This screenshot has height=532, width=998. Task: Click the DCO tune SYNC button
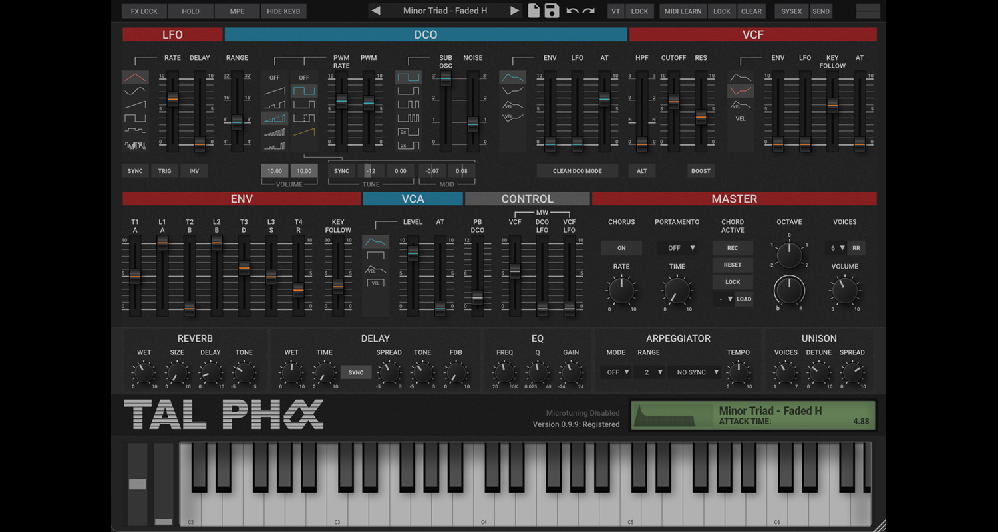tap(341, 171)
